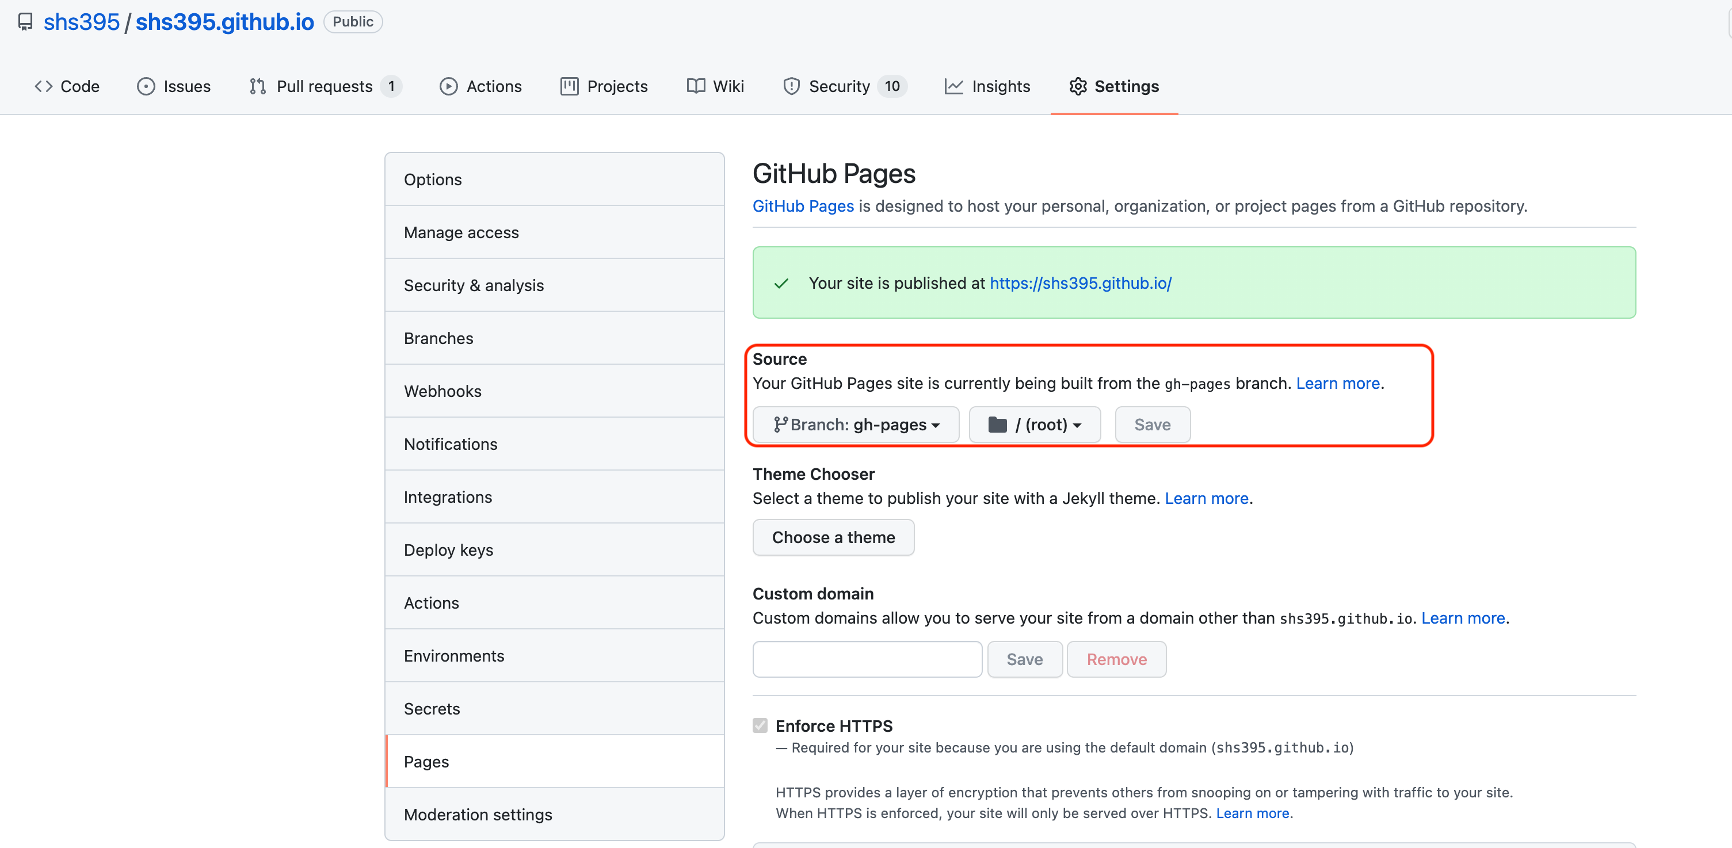Image resolution: width=1732 pixels, height=848 pixels.
Task: Open the Settings tab
Action: [1114, 86]
